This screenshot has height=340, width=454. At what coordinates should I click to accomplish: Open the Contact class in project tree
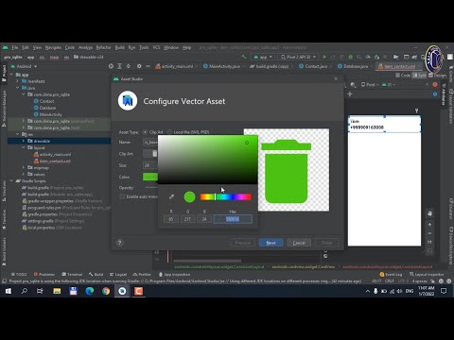46,101
